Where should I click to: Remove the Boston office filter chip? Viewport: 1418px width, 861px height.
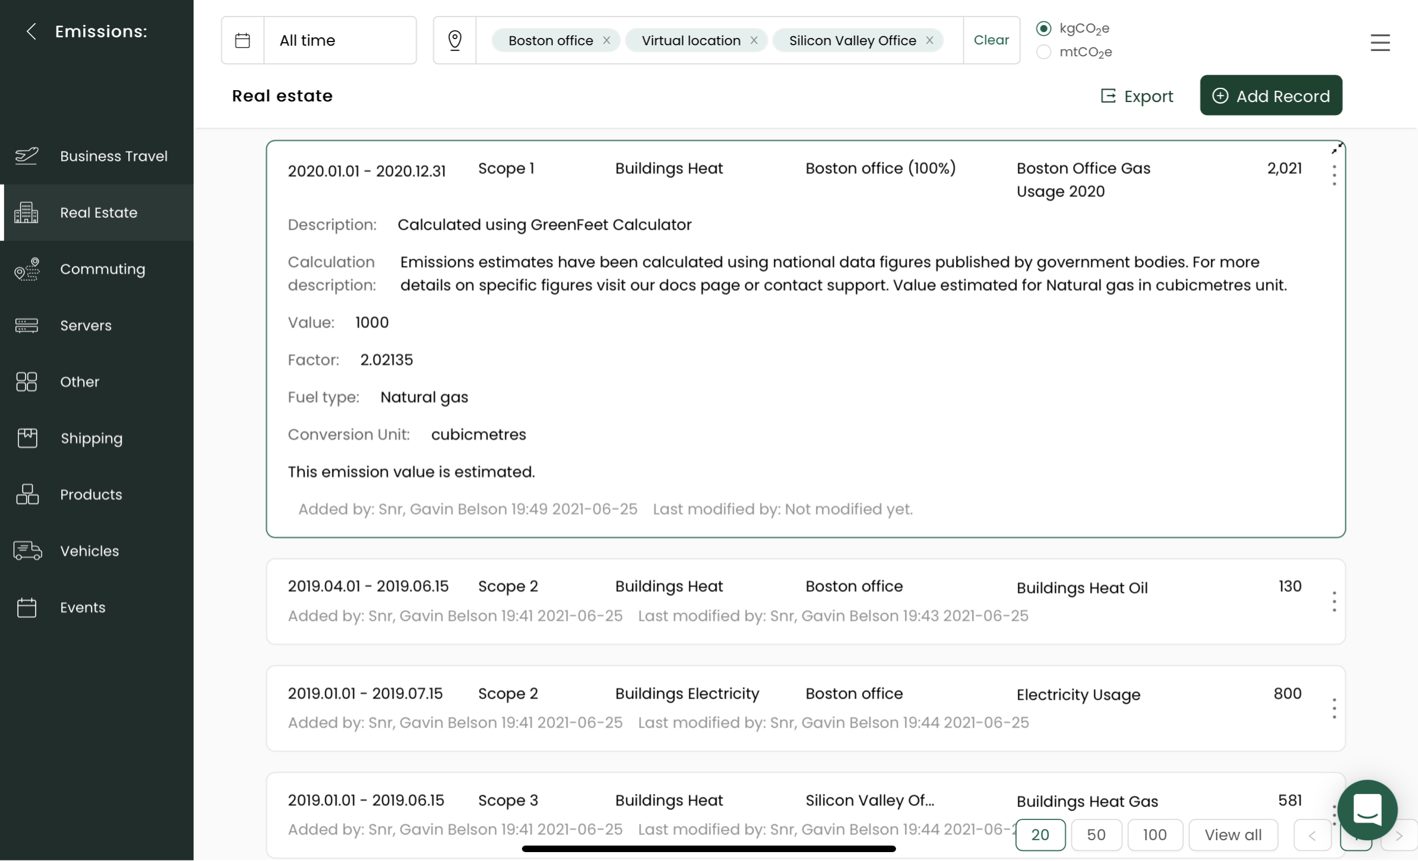tap(606, 40)
